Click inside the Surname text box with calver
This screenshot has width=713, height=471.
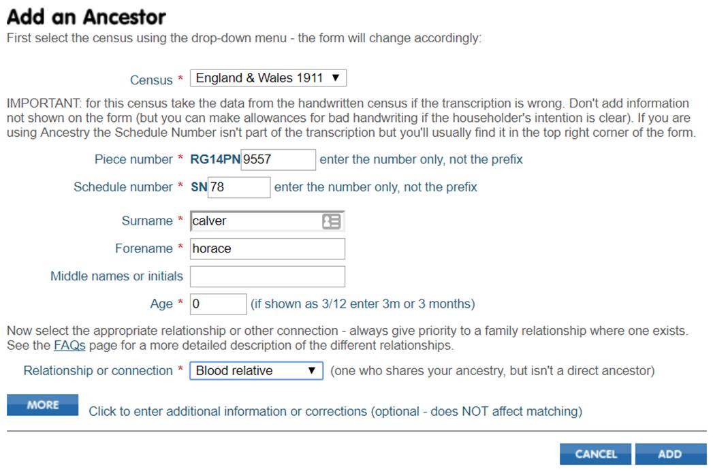(x=257, y=221)
